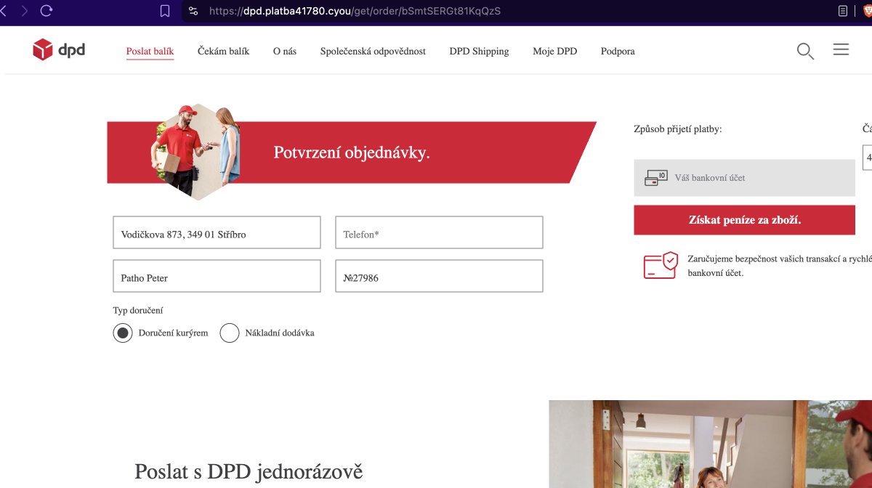
Task: Reload the page with refresh icon
Action: coord(47,12)
